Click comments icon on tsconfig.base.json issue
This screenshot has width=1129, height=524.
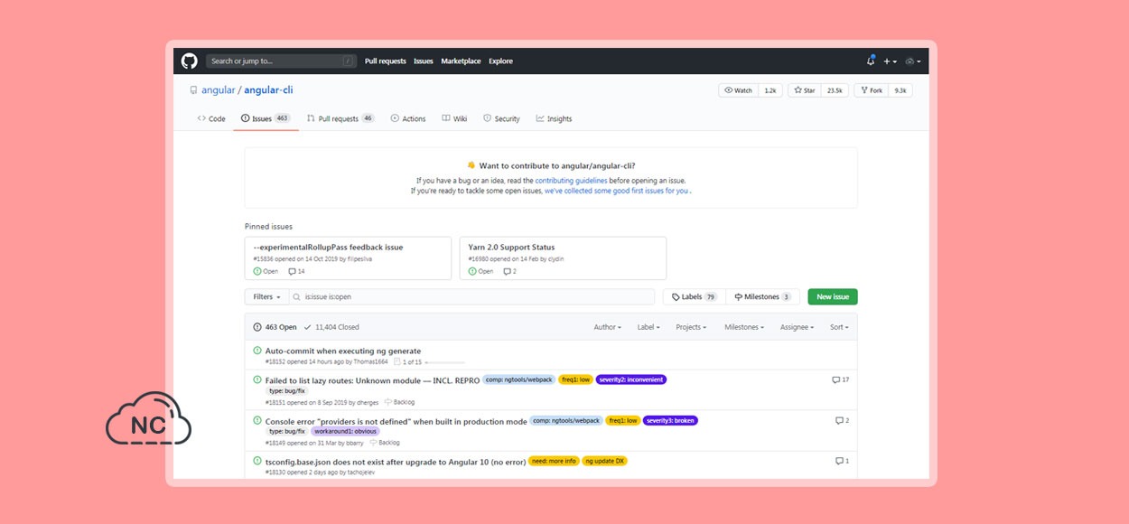(x=842, y=462)
